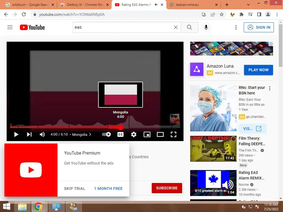
Task: Open Chrome tab search dropdown
Action: [x=248, y=5]
